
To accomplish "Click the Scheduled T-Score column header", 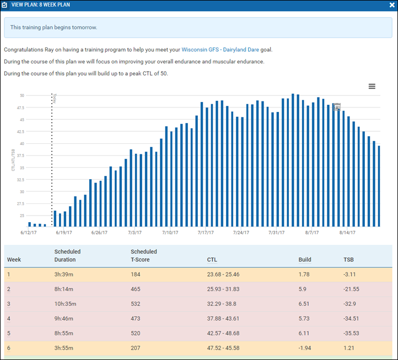I will point(143,255).
